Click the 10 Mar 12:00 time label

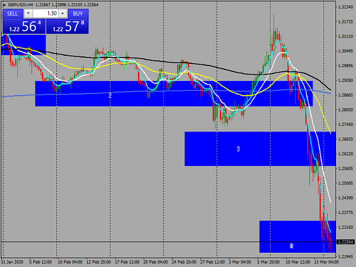click(x=298, y=262)
